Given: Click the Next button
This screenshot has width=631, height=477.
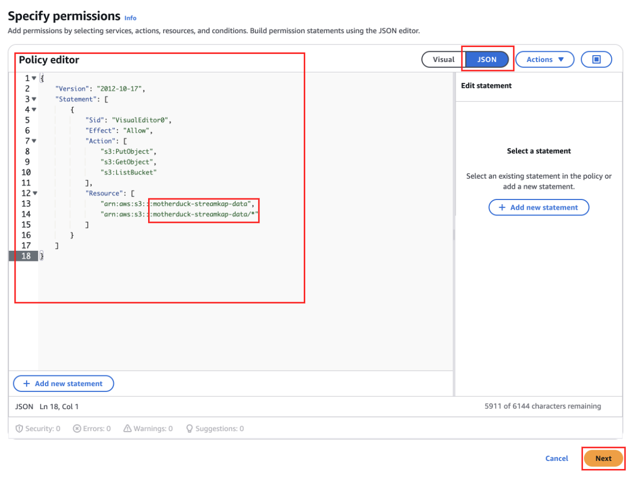Looking at the screenshot, I should pos(603,458).
